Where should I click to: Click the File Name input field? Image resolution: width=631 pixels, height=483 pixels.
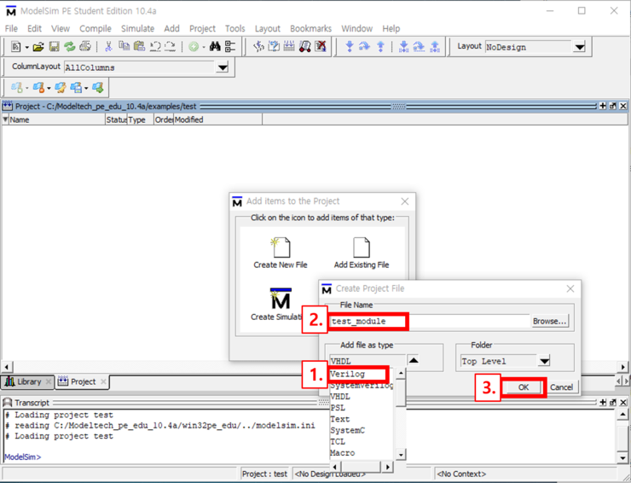[x=429, y=321]
